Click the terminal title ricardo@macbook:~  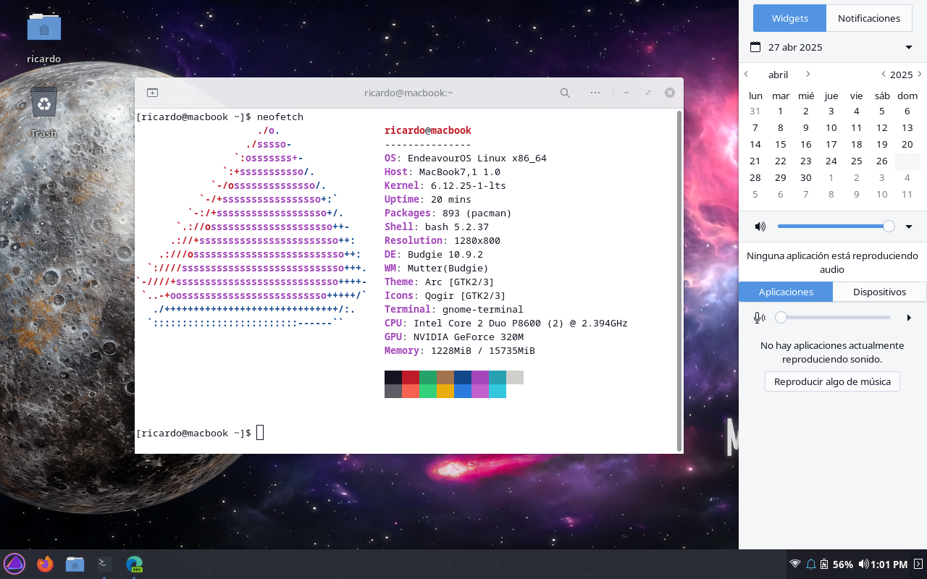(408, 93)
